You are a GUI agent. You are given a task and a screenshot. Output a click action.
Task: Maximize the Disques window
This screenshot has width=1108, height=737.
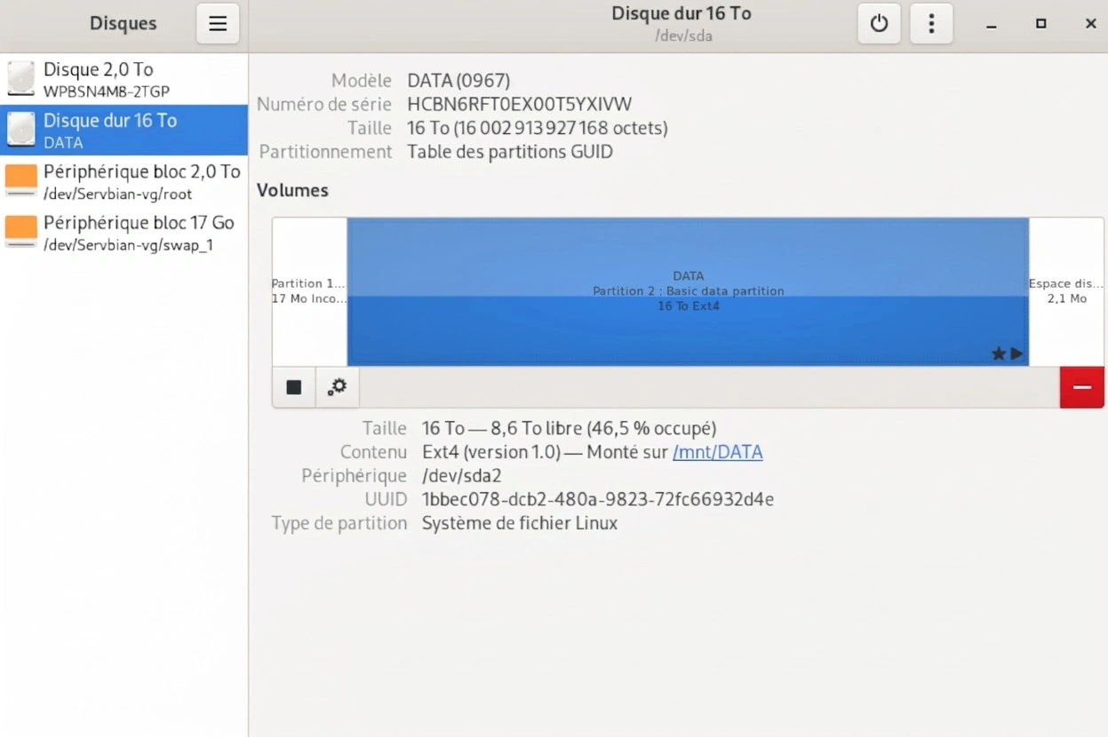coord(1041,24)
